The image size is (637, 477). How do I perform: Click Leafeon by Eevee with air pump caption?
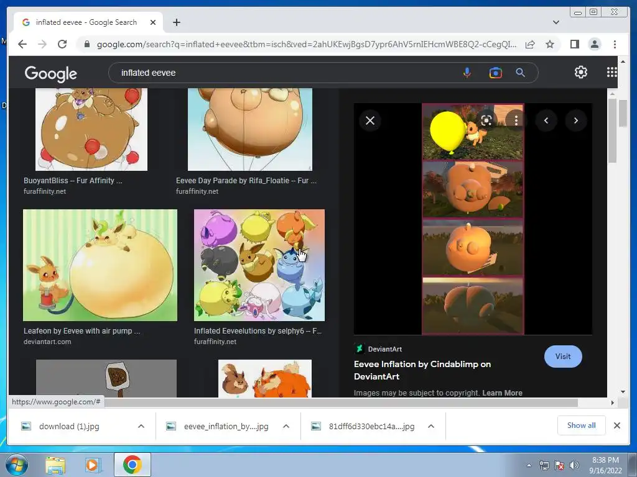81,330
